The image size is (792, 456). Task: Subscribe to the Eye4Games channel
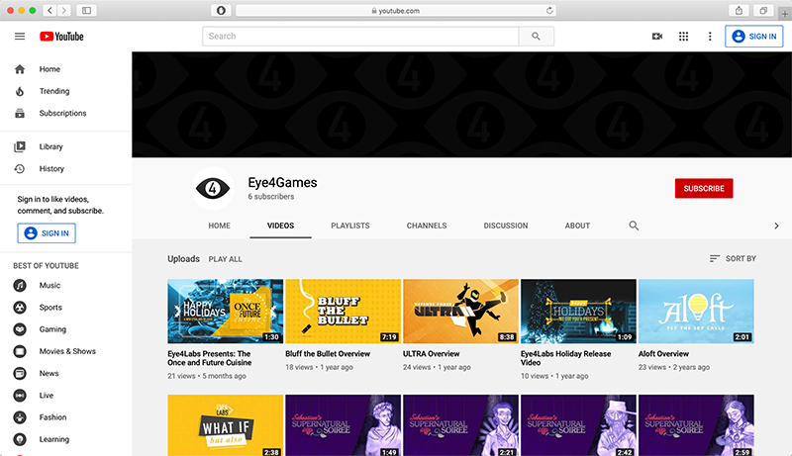pos(703,188)
